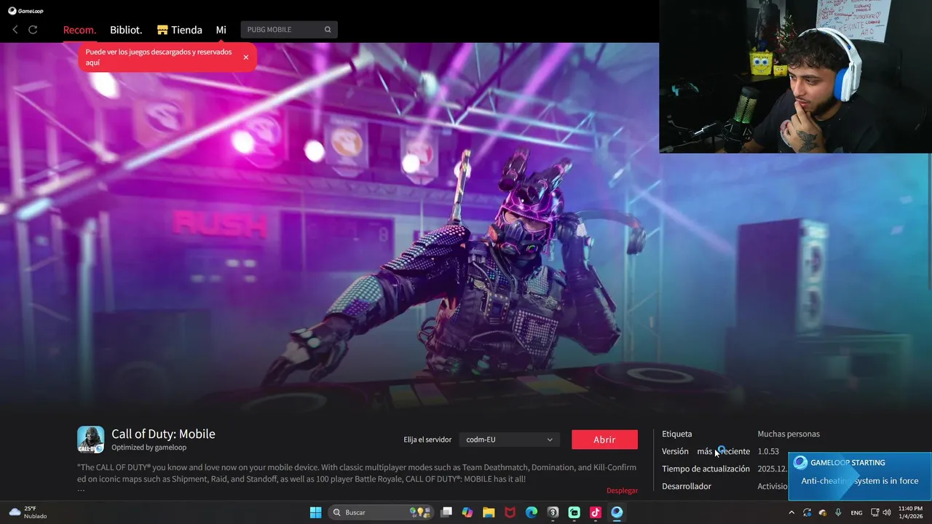Click the Muchas personas tag

[x=789, y=434]
